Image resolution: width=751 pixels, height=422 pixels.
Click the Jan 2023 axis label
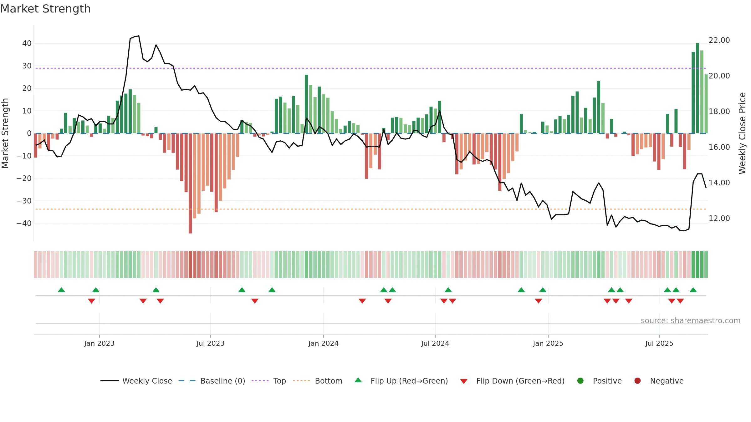99,344
